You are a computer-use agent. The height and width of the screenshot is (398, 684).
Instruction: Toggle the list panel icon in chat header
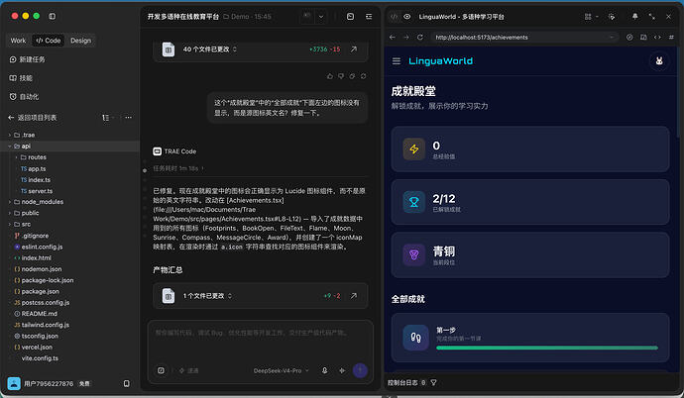point(369,16)
